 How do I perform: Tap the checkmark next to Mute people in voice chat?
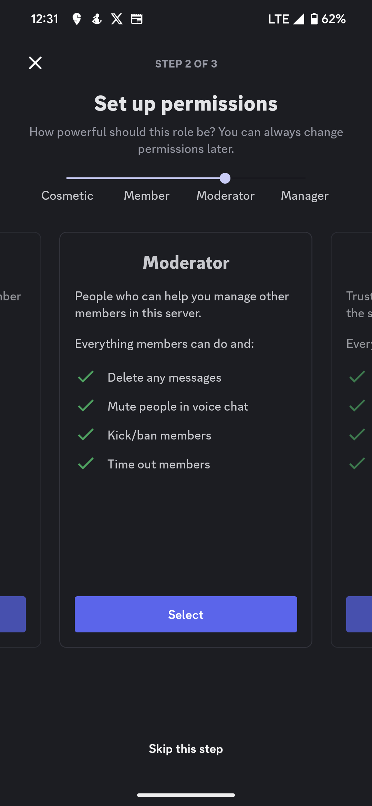tap(85, 406)
